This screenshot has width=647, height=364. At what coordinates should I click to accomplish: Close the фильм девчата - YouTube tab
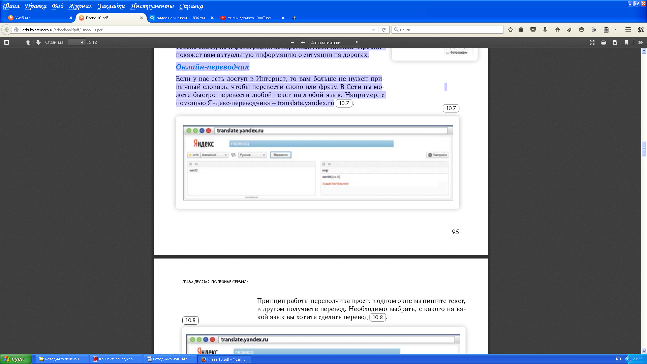click(x=283, y=18)
